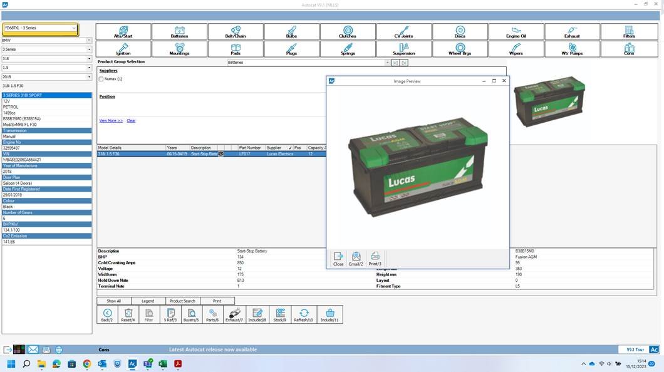Select the Plugs category
The image size is (664, 372).
click(292, 49)
